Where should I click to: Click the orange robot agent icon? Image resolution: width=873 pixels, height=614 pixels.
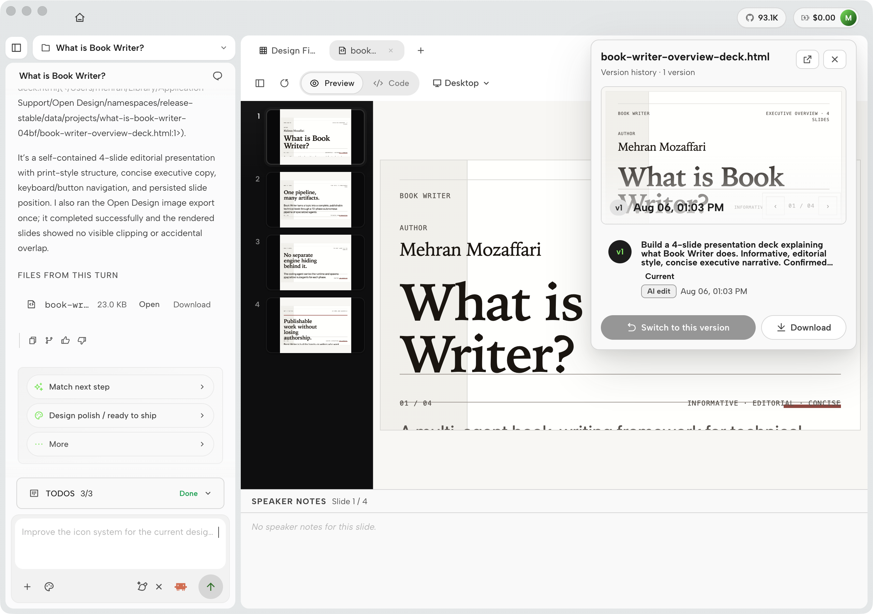[x=181, y=587]
